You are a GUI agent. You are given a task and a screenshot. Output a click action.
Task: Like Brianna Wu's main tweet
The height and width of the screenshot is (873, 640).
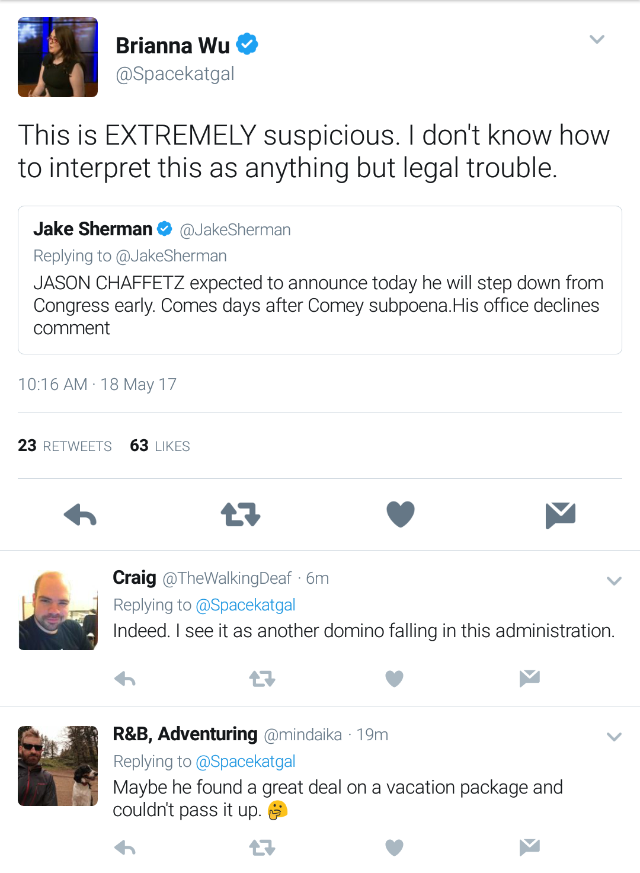tap(401, 514)
